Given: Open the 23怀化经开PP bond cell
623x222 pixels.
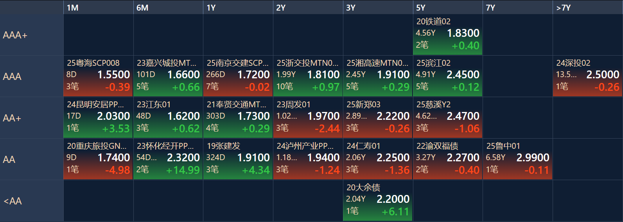Looking at the screenshot, I should point(168,159).
